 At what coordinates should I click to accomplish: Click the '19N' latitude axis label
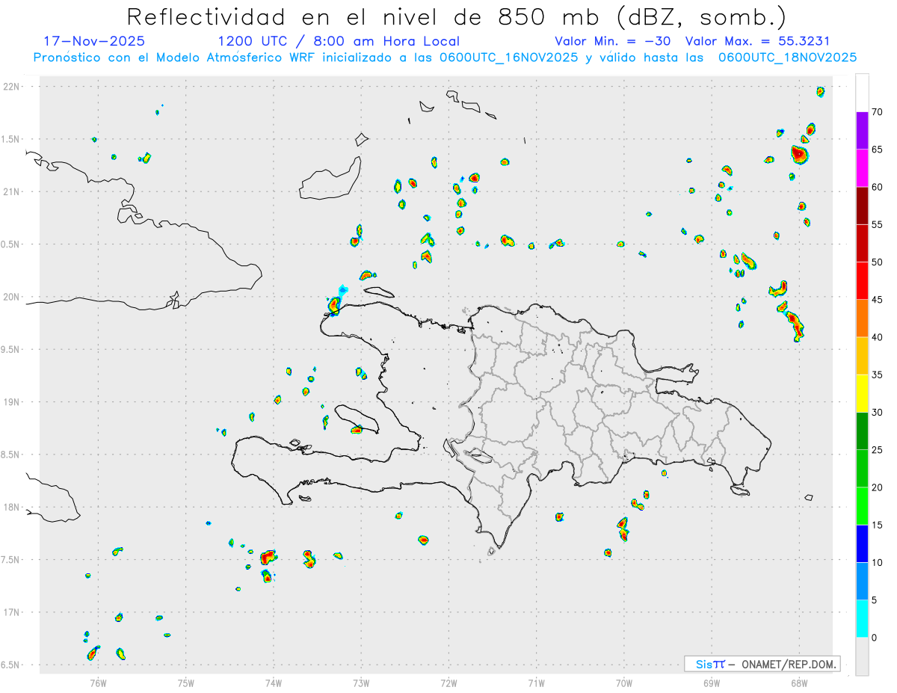[x=12, y=401]
